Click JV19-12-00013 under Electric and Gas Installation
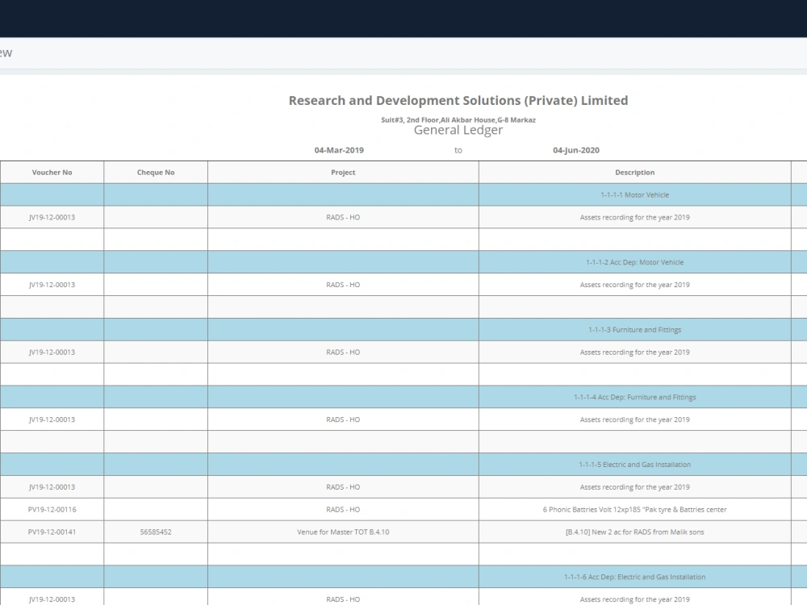807x605 pixels. (x=52, y=487)
